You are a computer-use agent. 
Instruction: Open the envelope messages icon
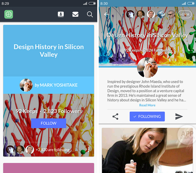tap(75, 14)
